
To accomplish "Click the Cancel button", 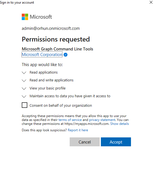I will point(85,142).
